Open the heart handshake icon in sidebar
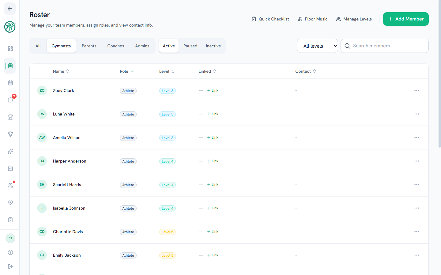The width and height of the screenshot is (441, 275). pyautogui.click(x=10, y=203)
